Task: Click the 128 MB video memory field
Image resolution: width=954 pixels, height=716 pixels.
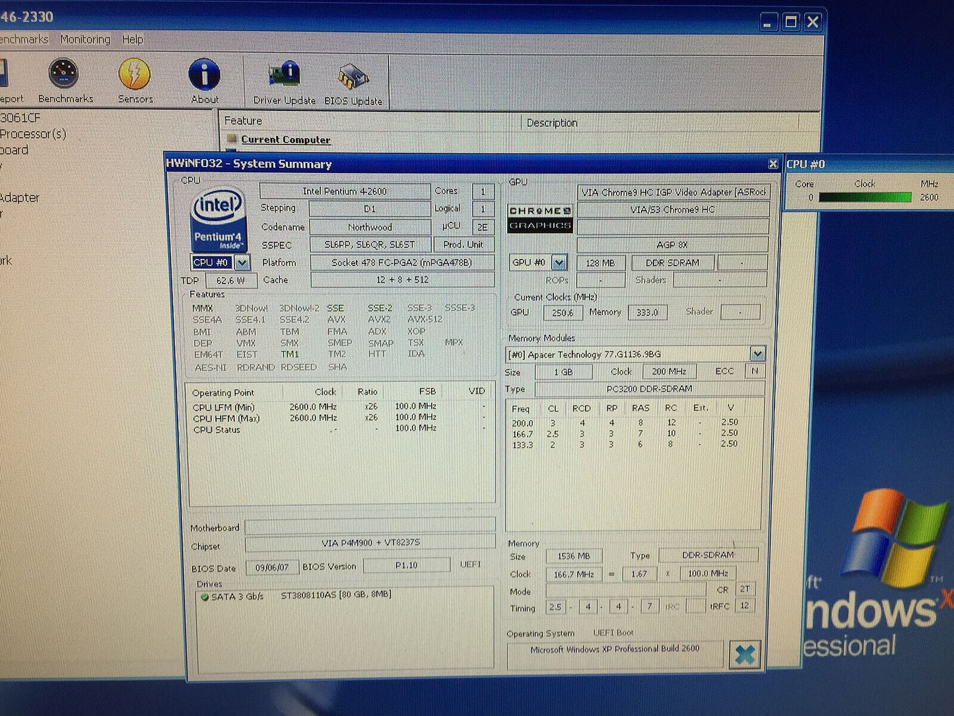Action: point(599,263)
